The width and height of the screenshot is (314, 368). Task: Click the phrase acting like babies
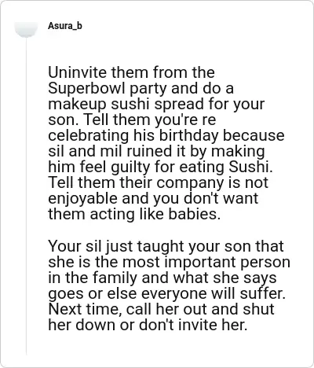(155, 214)
